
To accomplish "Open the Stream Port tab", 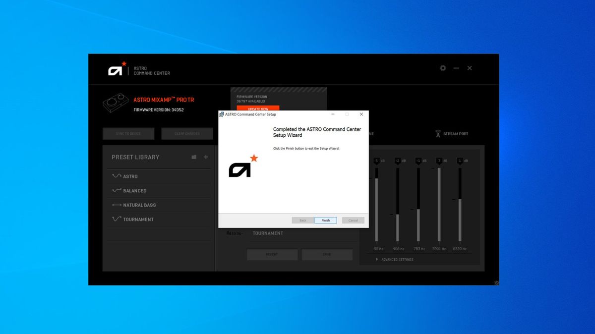I will [x=452, y=134].
